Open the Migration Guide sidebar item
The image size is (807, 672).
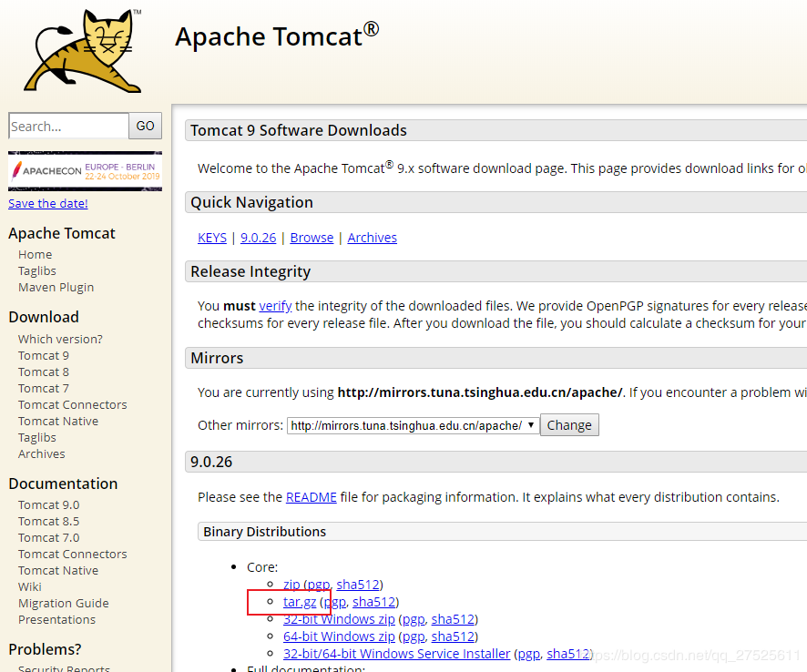pos(63,604)
